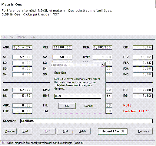Select the VEL field showing 34400,00
The width and height of the screenshot is (156, 146).
click(62, 47)
